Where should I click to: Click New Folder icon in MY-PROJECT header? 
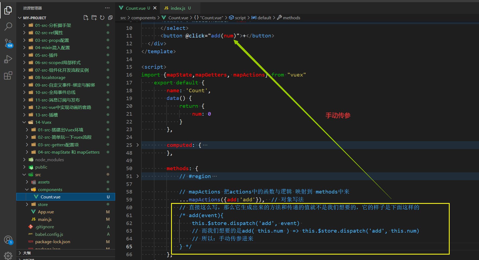94,18
